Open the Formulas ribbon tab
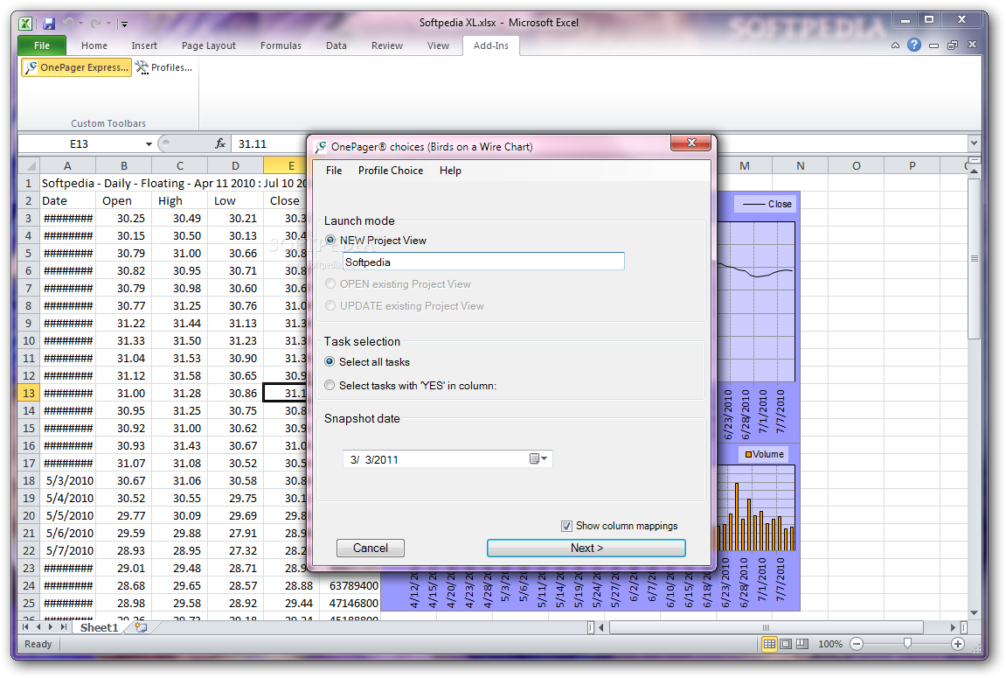Image resolution: width=1006 pixels, height=678 pixels. [x=281, y=45]
